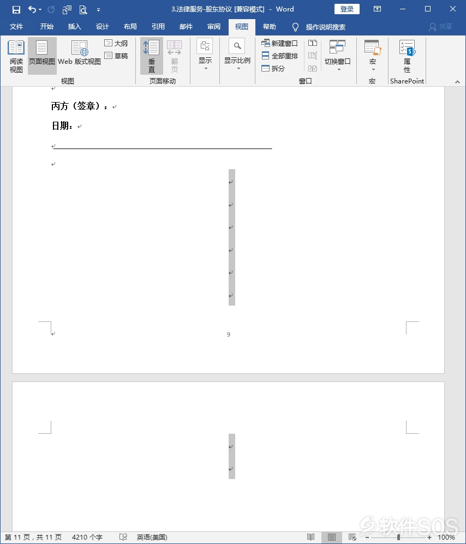The image size is (466, 544).
Task: Click the synchronous scrolling icon
Action: (313, 56)
